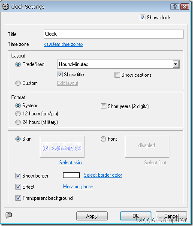Toggle the Show border checkbox
Screen dimensions: 193x226
(x=18, y=176)
